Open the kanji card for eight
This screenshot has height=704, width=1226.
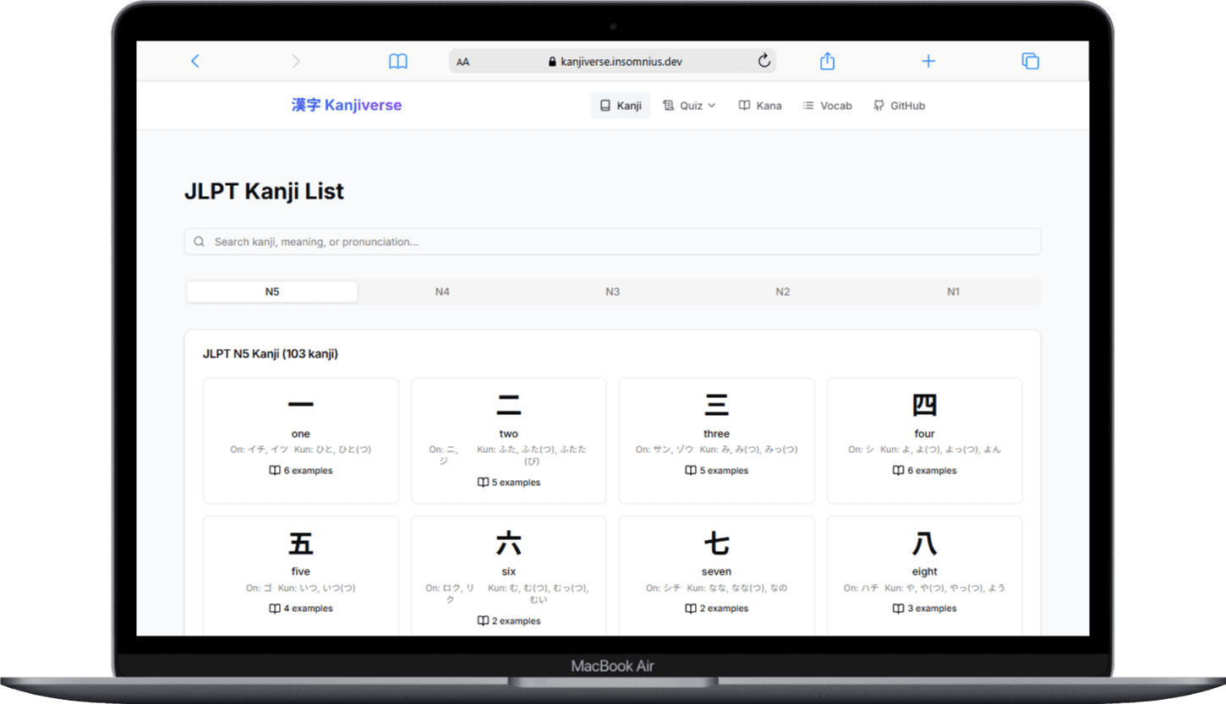(x=925, y=576)
